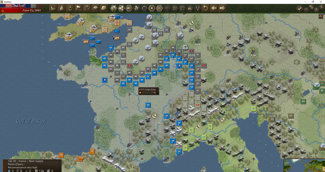
Task: Open game settings gears icon
Action: point(311,7)
